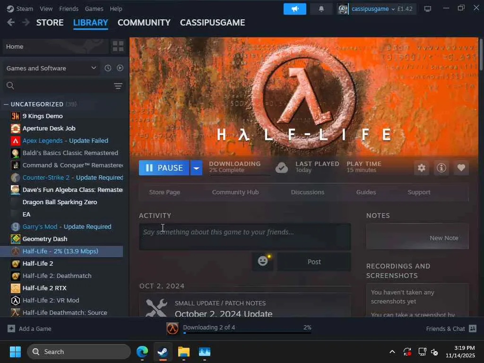Click the activity status text field

click(x=245, y=236)
